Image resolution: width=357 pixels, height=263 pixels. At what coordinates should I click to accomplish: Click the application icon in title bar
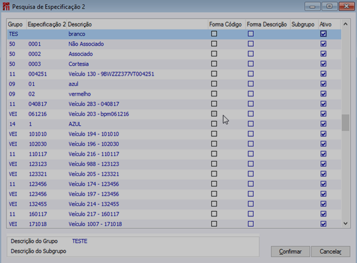tap(6, 6)
